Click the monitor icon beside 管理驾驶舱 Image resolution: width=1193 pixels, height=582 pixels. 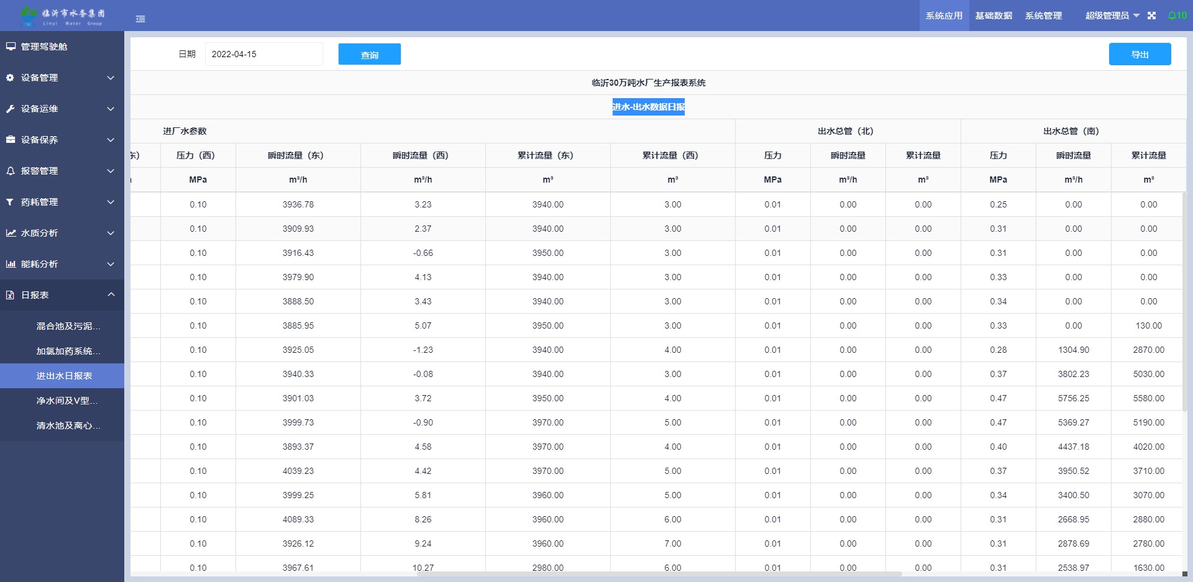11,47
